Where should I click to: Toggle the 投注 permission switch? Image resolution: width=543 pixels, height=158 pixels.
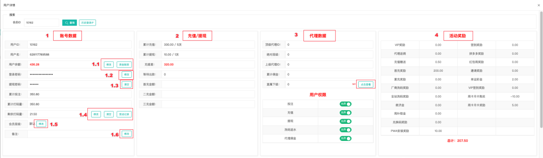[345, 104]
